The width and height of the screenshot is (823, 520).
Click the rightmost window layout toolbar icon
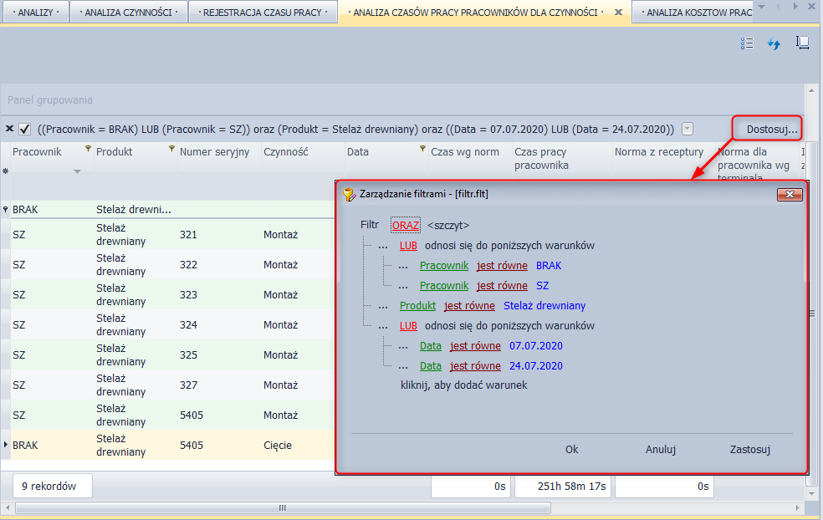(802, 43)
